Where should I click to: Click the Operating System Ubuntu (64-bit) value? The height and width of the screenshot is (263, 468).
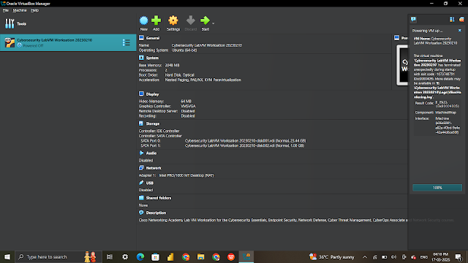(184, 50)
